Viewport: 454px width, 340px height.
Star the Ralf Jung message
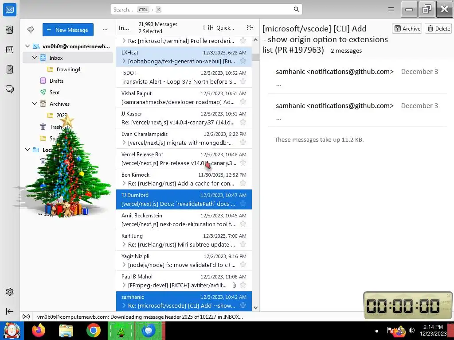coord(243,244)
